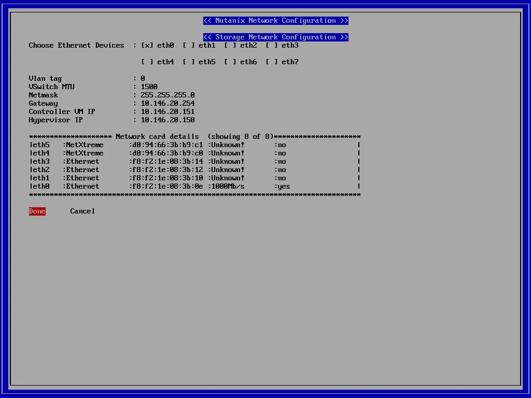This screenshot has height=398, width=531.
Task: Click the 'yes' link status for eth0
Action: 284,187
